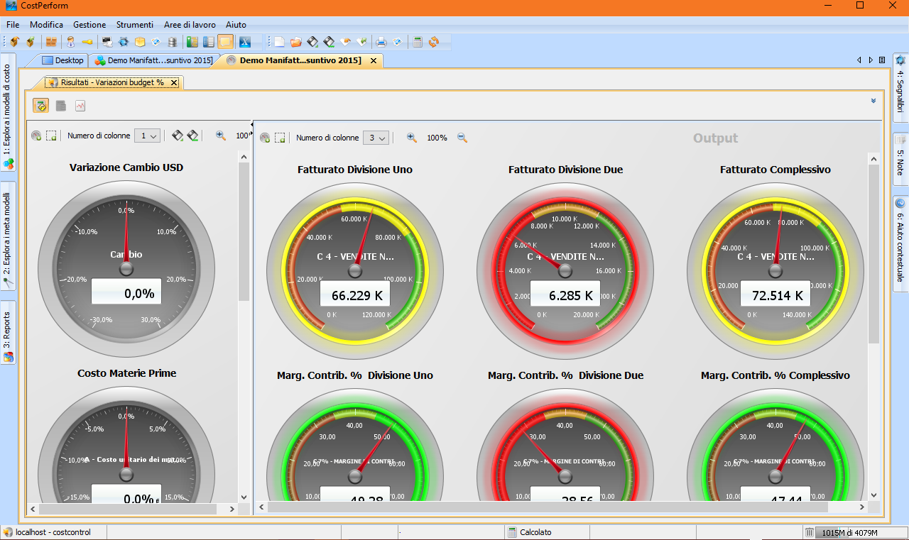Click the printer icon in the toolbar
909x540 pixels.
(381, 42)
